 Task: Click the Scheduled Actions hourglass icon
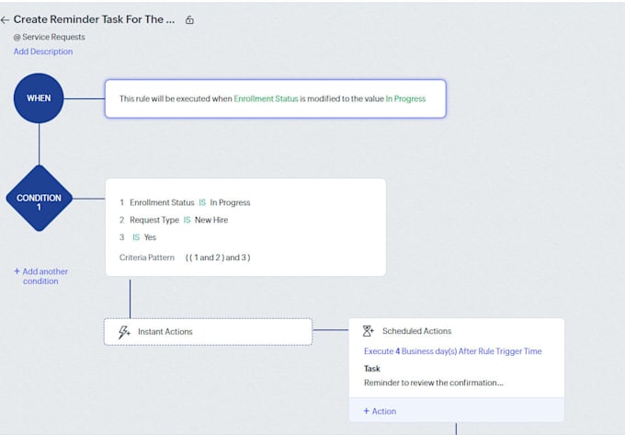(x=368, y=331)
